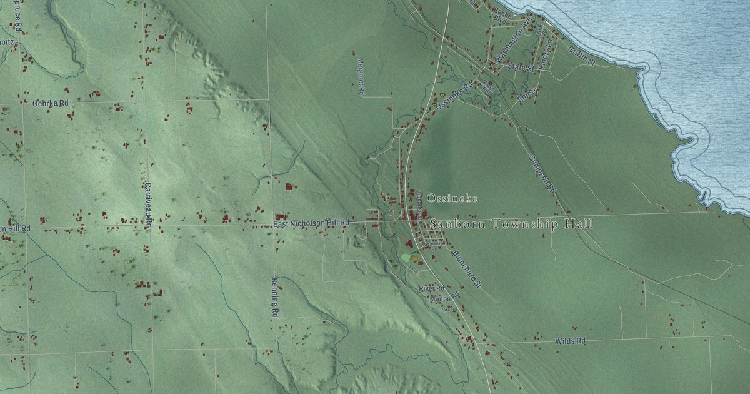Image resolution: width=750 pixels, height=394 pixels.
Task: Select the Sanborn Township Hall label
Action: point(512,223)
